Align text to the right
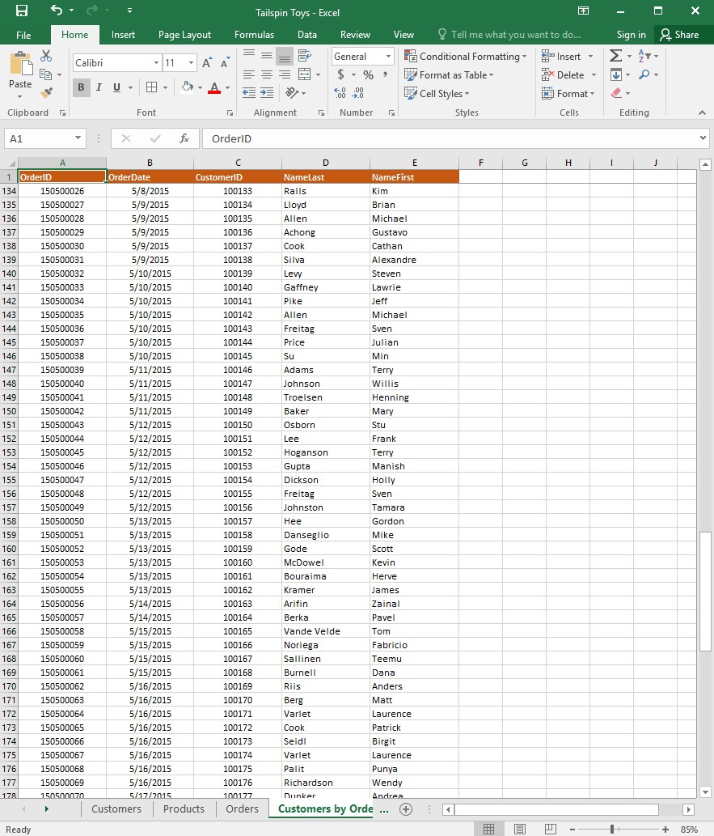This screenshot has height=836, width=714. (x=285, y=74)
